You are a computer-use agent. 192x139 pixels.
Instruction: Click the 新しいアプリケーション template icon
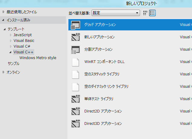pos(75,37)
